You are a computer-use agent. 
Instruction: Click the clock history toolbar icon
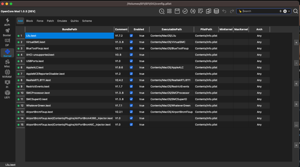(x=162, y=11)
